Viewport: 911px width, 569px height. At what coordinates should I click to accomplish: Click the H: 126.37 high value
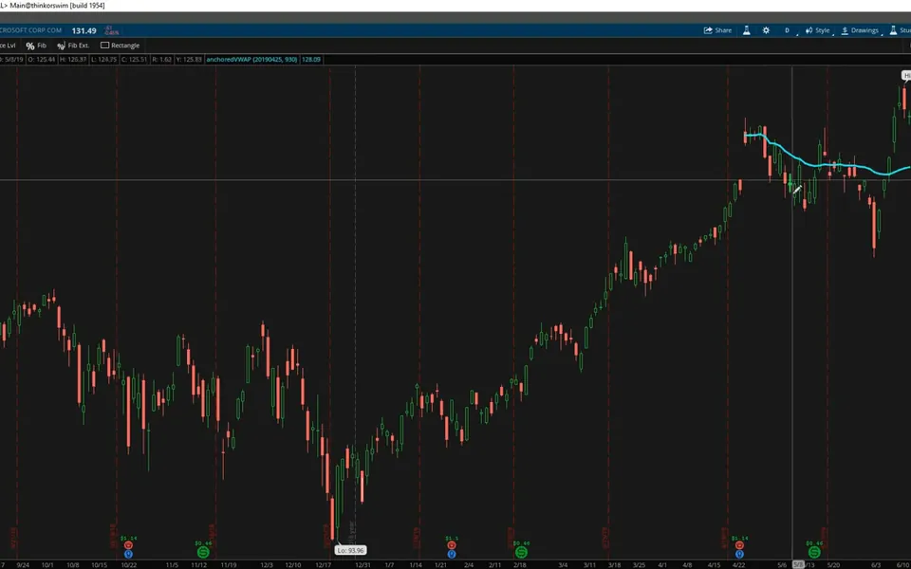[x=74, y=59]
